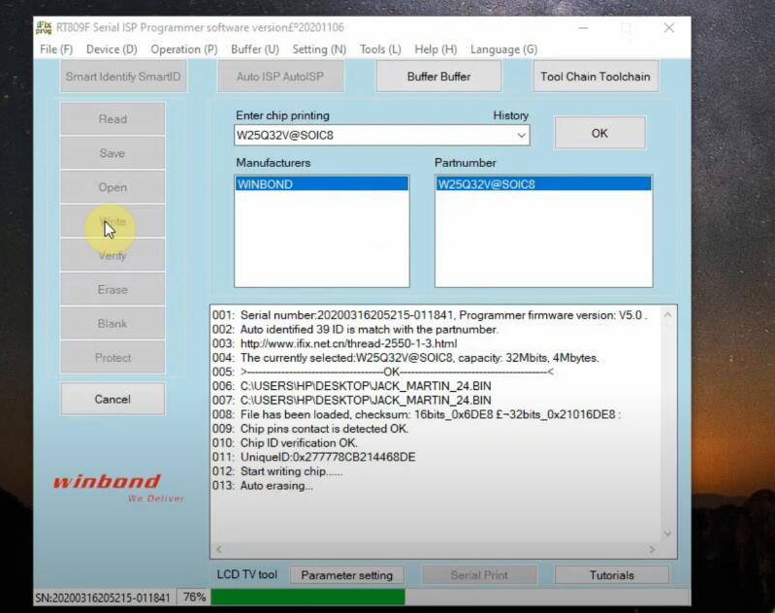The image size is (775, 613).
Task: Click the Winbond logo image
Action: 118,488
